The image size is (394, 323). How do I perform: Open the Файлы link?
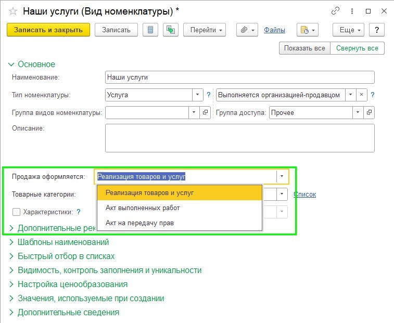click(274, 30)
